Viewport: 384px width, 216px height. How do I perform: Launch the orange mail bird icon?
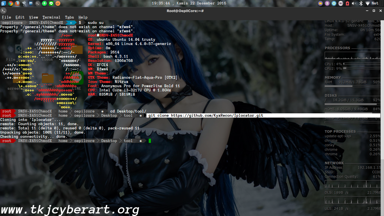tap(58, 3)
